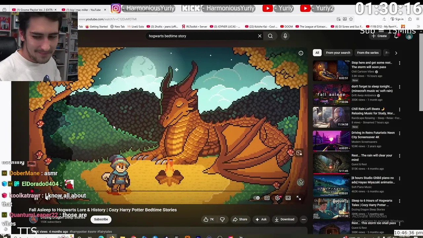
Task: Open thumbnail for 'Stop here and get some rest'
Action: (x=331, y=70)
